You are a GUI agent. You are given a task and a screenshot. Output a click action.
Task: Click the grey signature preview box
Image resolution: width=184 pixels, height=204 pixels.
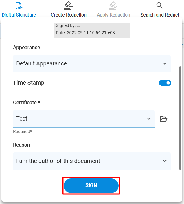tap(92, 30)
